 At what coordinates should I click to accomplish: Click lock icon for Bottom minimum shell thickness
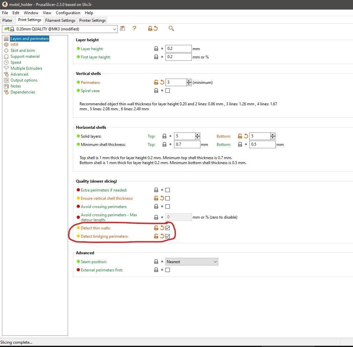pyautogui.click(x=240, y=145)
